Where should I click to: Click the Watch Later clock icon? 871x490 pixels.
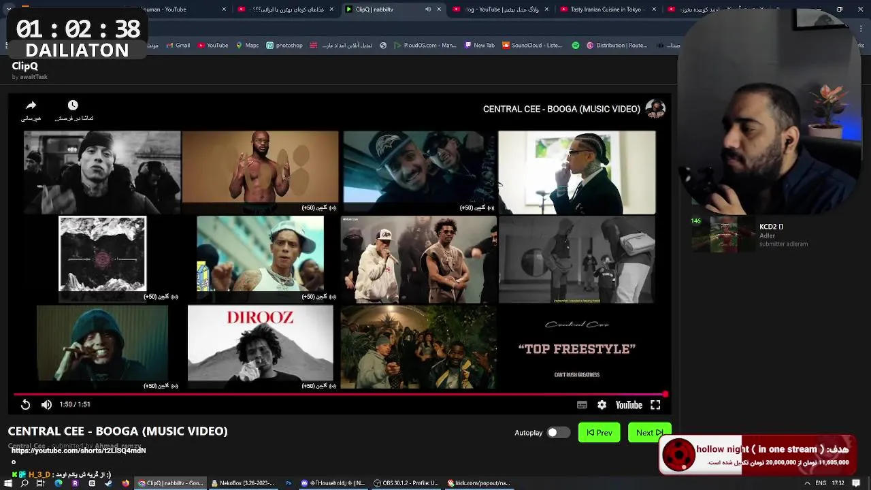(73, 105)
